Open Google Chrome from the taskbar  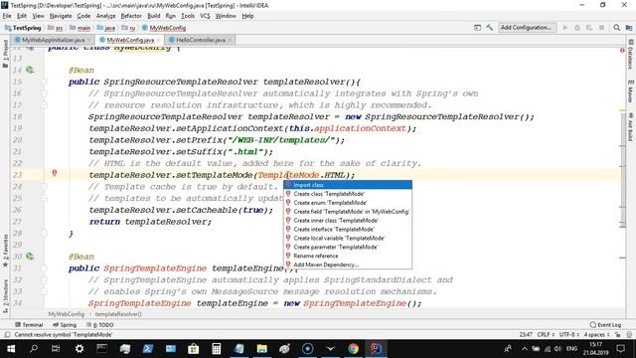pos(353,349)
